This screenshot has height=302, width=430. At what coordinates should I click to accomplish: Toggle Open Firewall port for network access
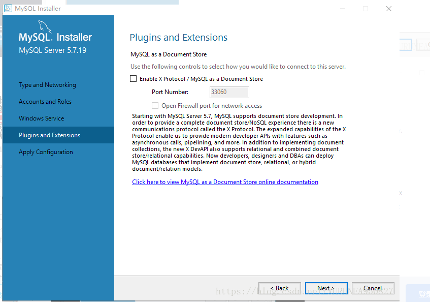point(155,106)
